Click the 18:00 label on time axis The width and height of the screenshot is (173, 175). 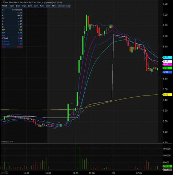76,173
